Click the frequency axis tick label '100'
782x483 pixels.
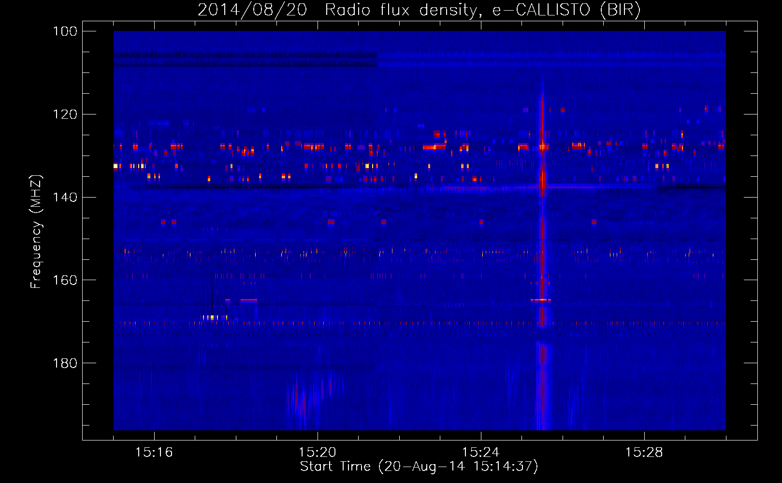[65, 31]
